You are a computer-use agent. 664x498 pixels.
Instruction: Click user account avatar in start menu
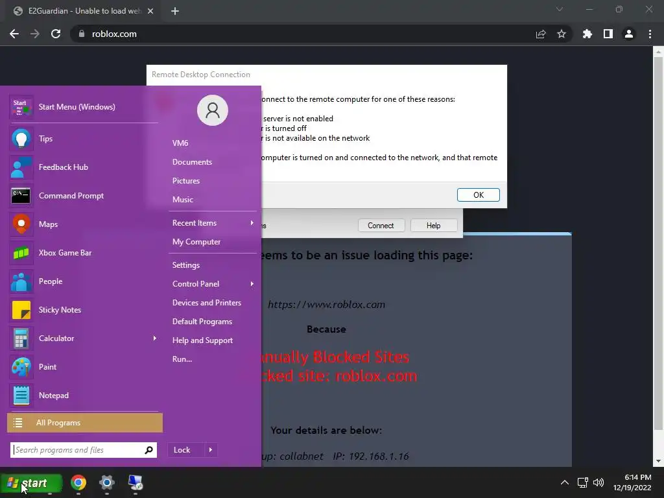pyautogui.click(x=213, y=110)
